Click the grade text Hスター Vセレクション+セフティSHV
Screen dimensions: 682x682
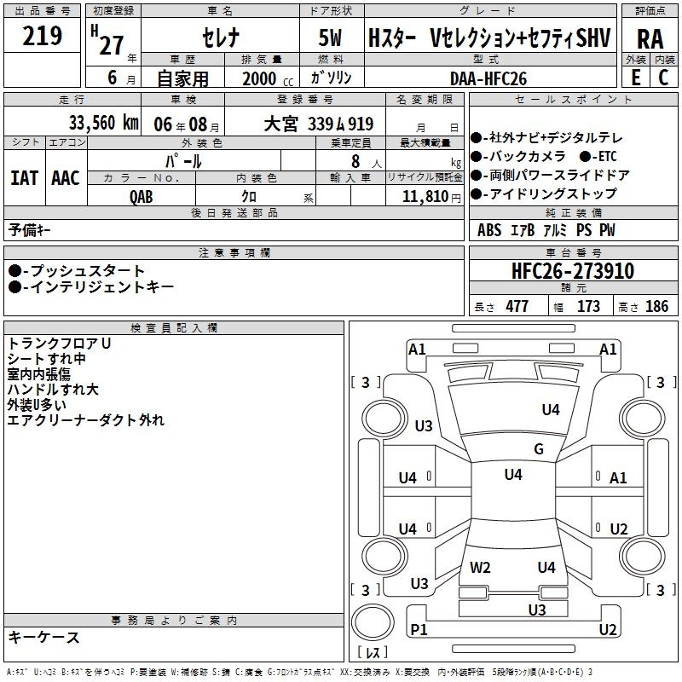[489, 38]
